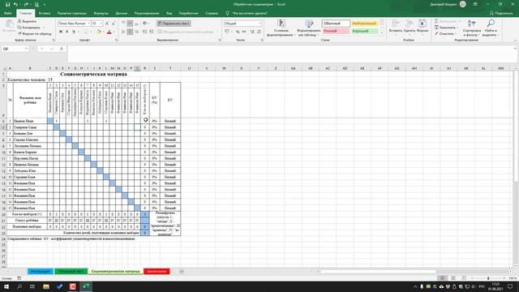This screenshot has height=292, width=519.
Task: Align text right
Action: coord(136,32)
